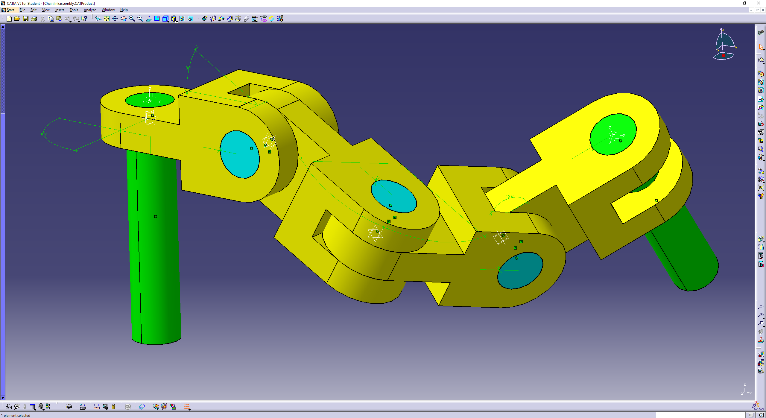This screenshot has height=418, width=766.
Task: Click the left vertical scrollbar's down arrow
Action: tap(3, 398)
